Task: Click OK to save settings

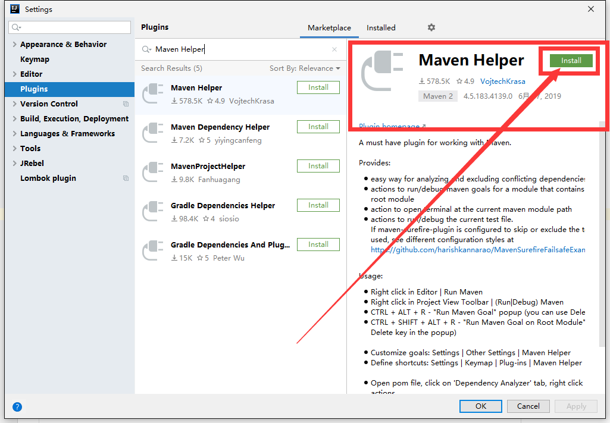Action: (x=480, y=406)
